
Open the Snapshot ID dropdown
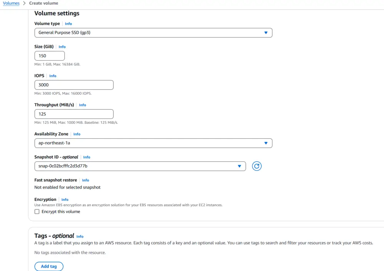coord(140,166)
